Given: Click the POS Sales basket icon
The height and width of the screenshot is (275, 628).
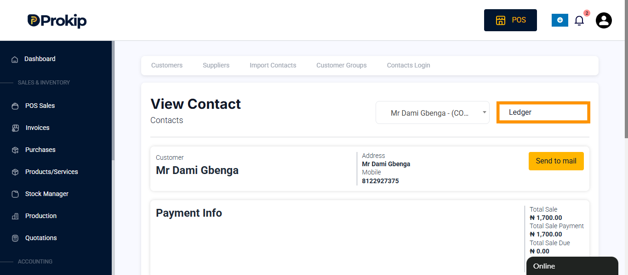Looking at the screenshot, I should [x=15, y=106].
